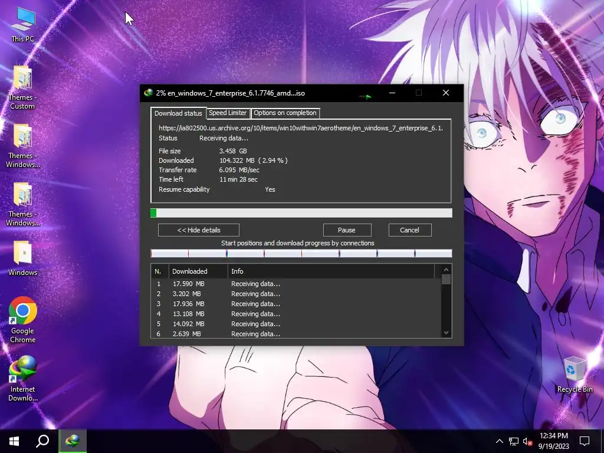Screen dimensions: 604x453
Task: Click the 3.458 GB file size value
Action: coord(233,151)
